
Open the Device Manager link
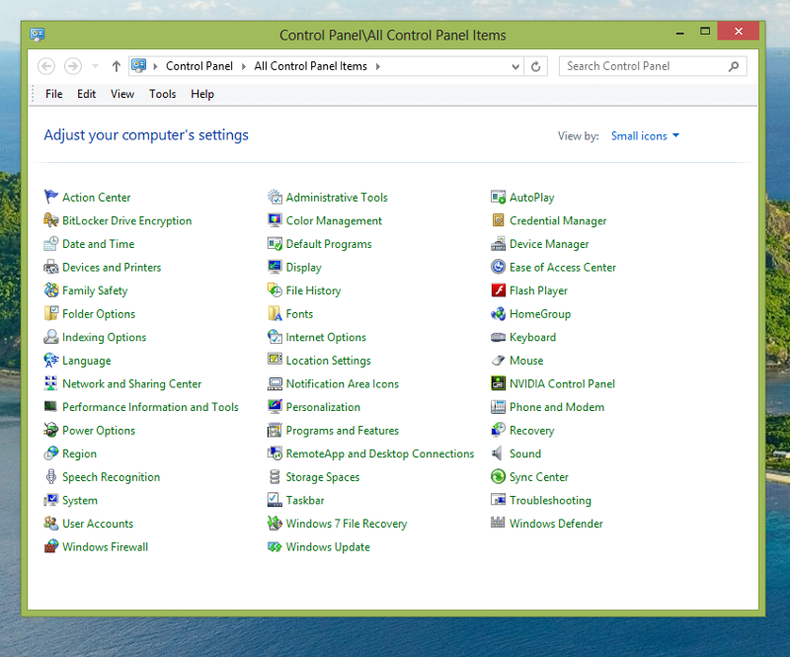(x=549, y=244)
